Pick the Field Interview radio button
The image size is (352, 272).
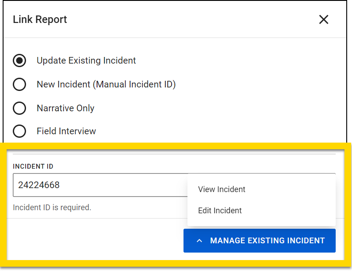coord(19,131)
